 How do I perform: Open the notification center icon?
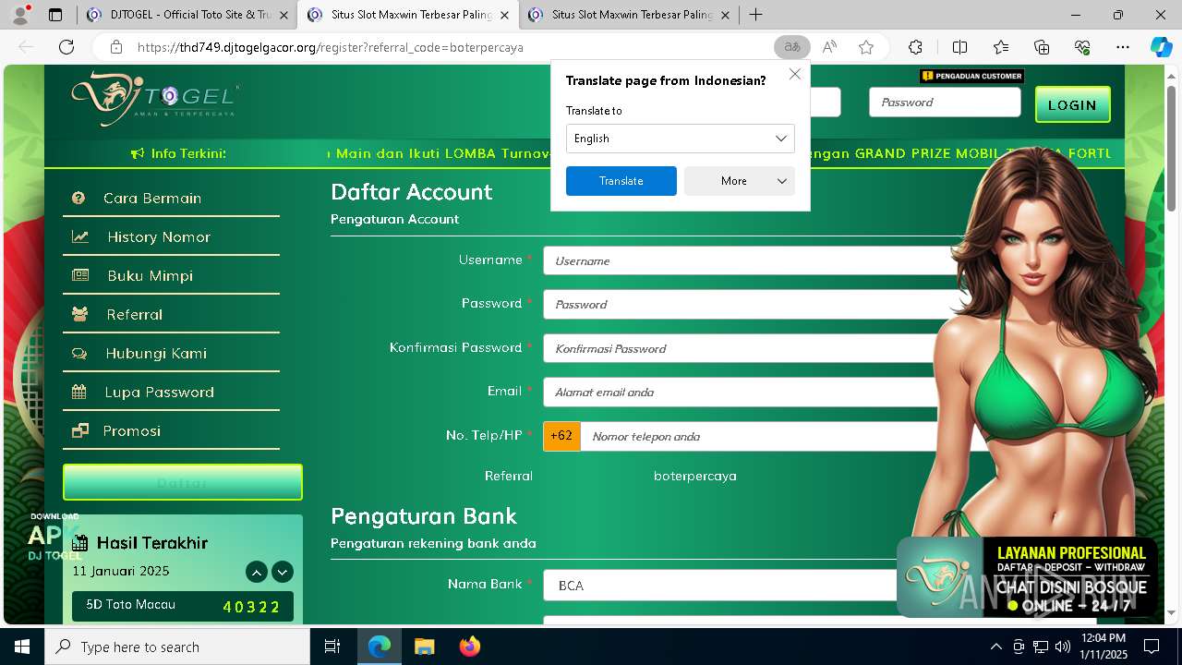pos(1152,647)
